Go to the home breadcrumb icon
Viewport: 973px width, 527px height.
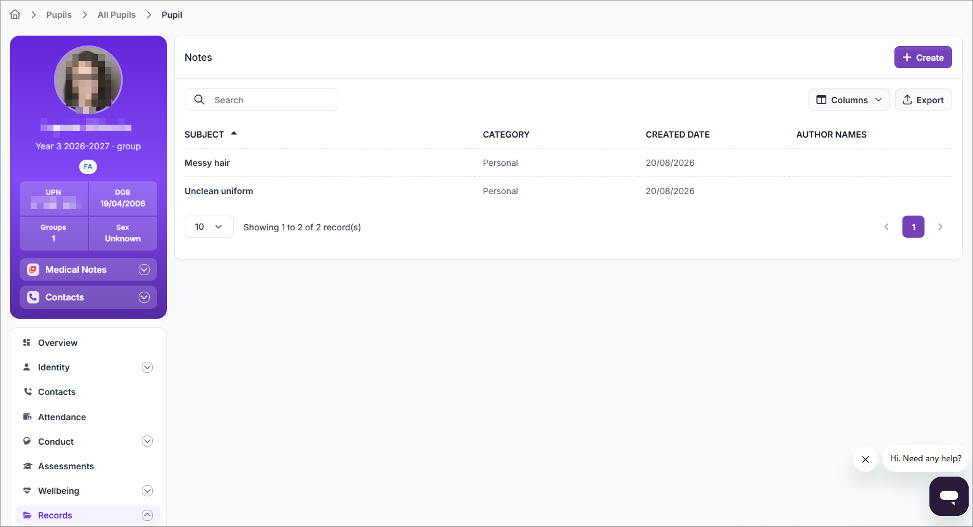pyautogui.click(x=15, y=15)
